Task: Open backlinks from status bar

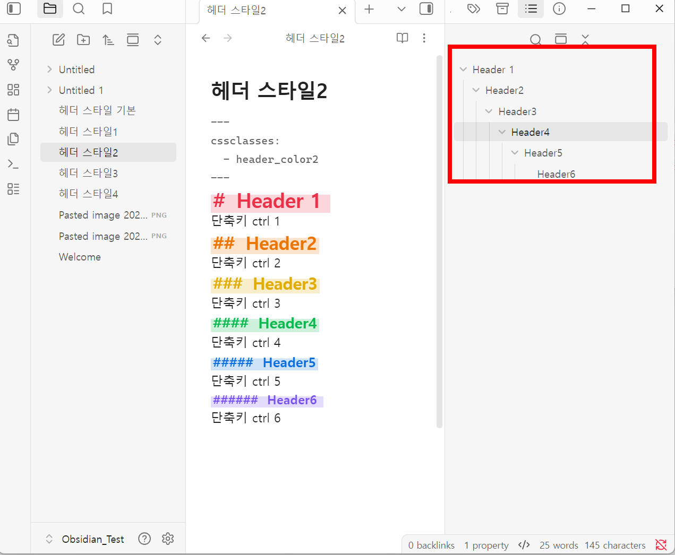Action: 431,545
